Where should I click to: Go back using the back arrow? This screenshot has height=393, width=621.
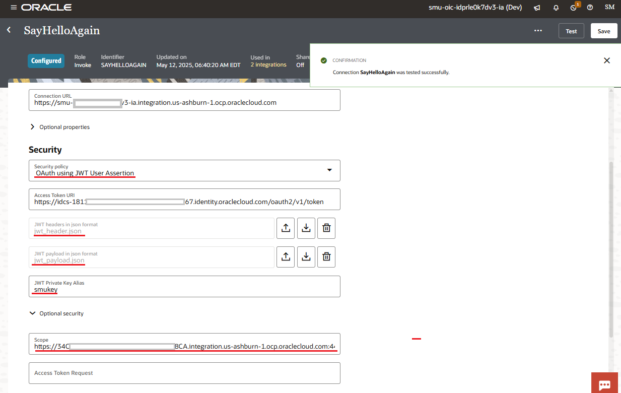(9, 30)
